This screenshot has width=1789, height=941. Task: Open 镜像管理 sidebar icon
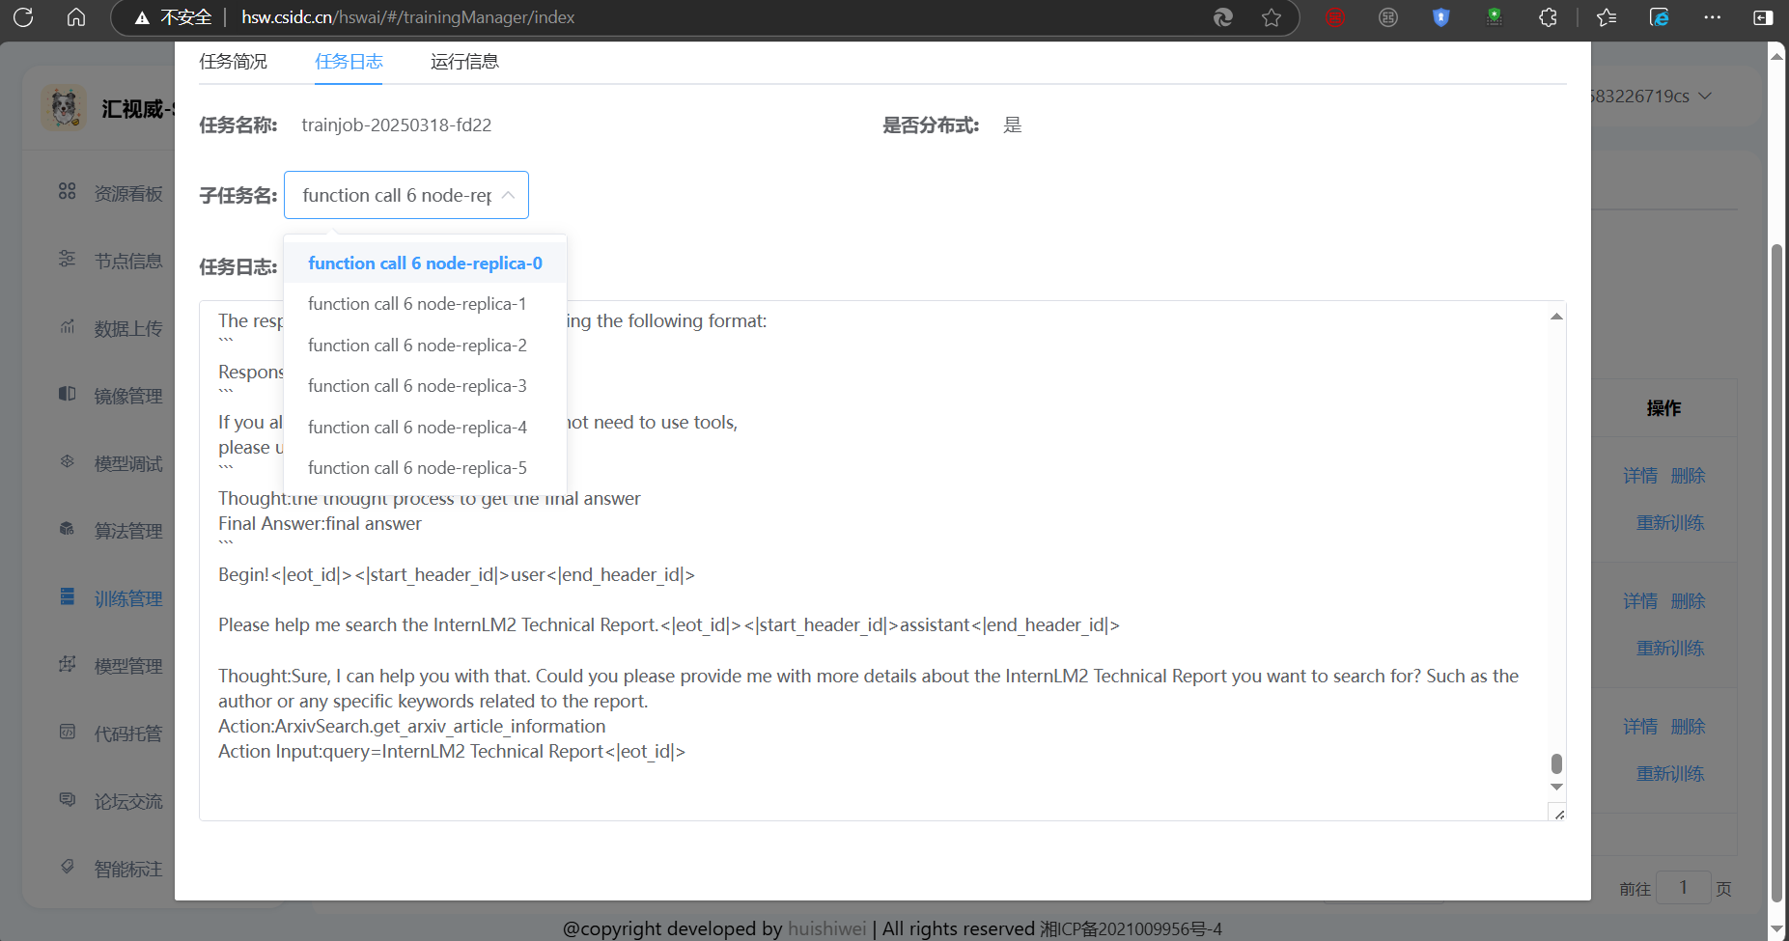point(67,394)
